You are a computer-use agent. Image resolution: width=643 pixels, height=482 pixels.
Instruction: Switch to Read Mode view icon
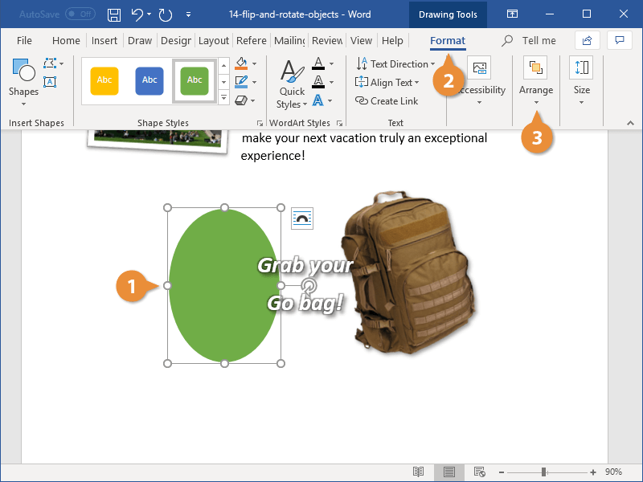point(418,472)
